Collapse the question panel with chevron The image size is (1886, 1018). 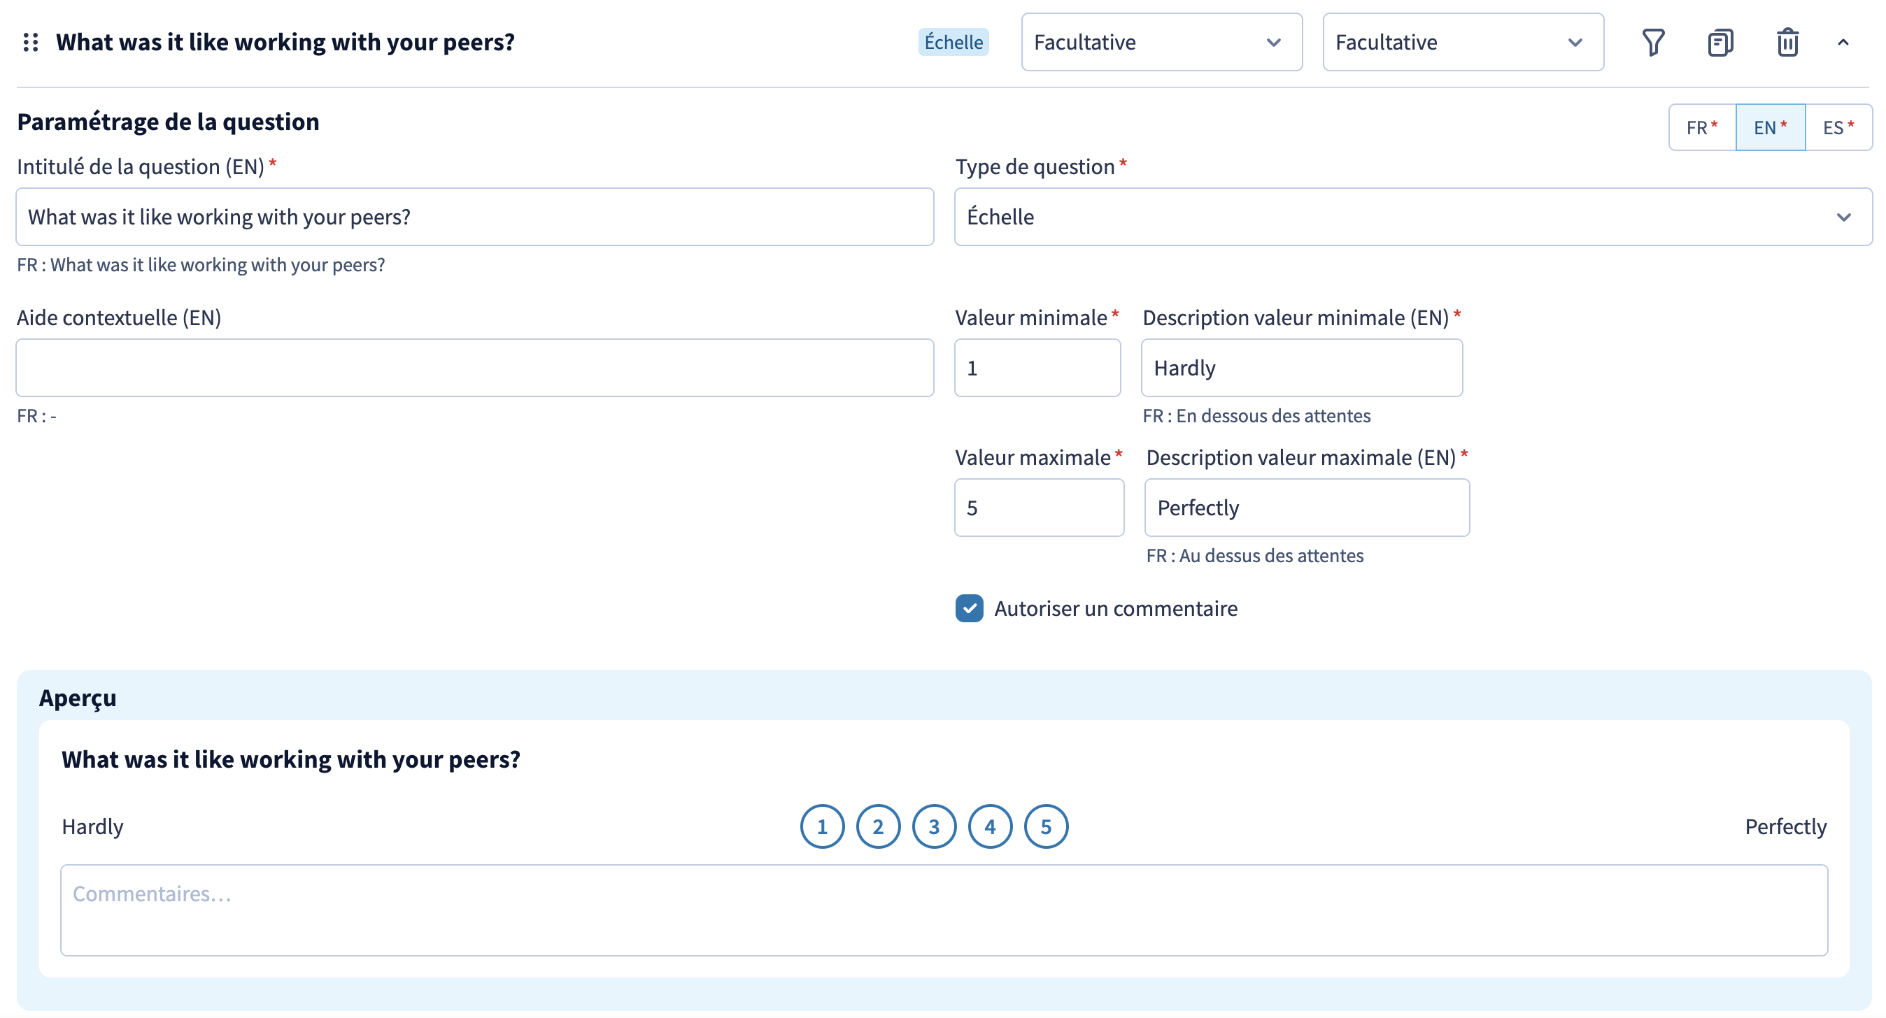(x=1843, y=43)
